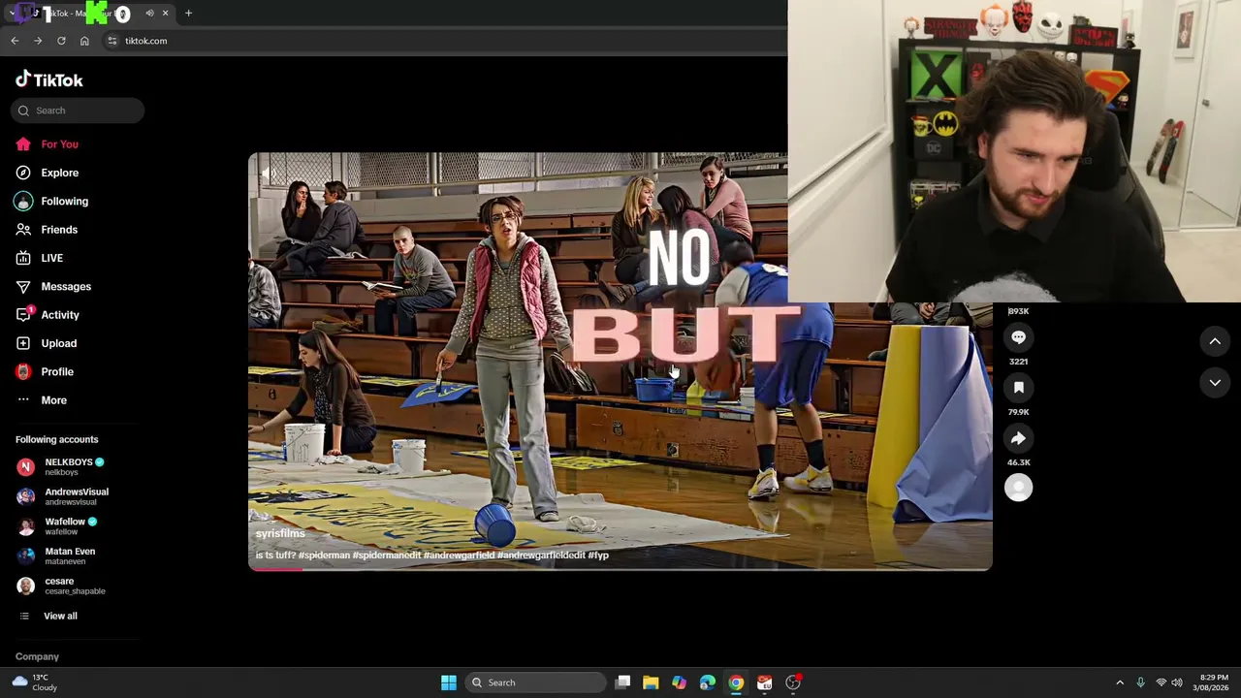Viewport: 1241px width, 698px height.
Task: Open the cesare account
Action: pyautogui.click(x=60, y=586)
